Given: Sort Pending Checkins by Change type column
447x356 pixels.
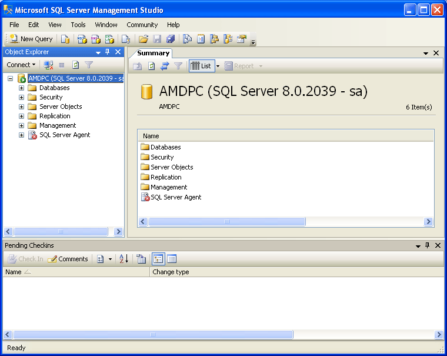Looking at the screenshot, I should (297, 272).
